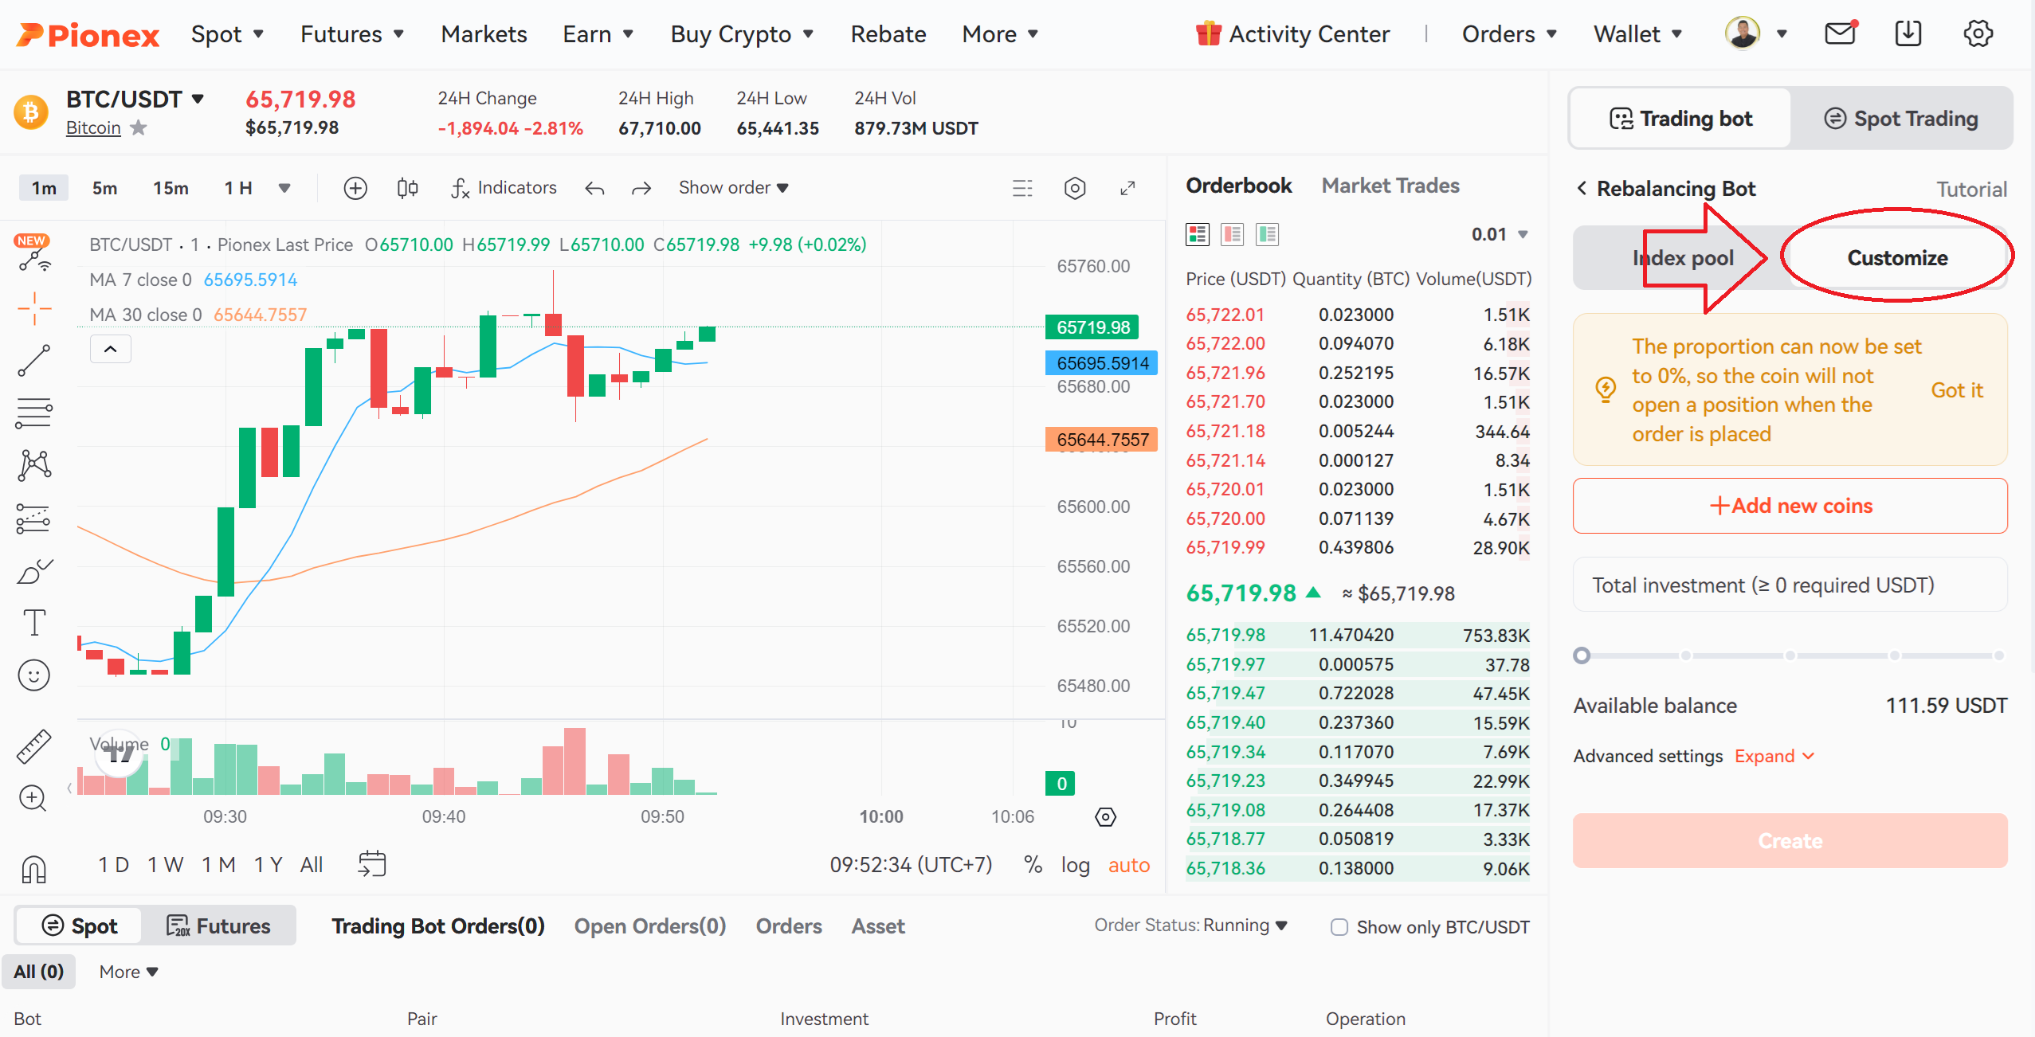Click the compare or add symbol plus icon
Image resolution: width=2035 pixels, height=1037 pixels.
(x=355, y=188)
